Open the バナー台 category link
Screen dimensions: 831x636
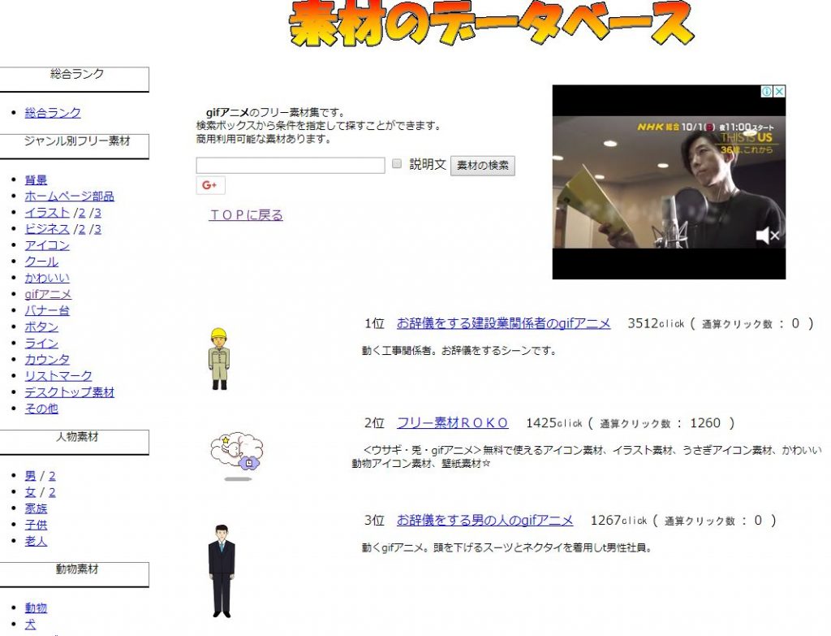click(x=46, y=310)
